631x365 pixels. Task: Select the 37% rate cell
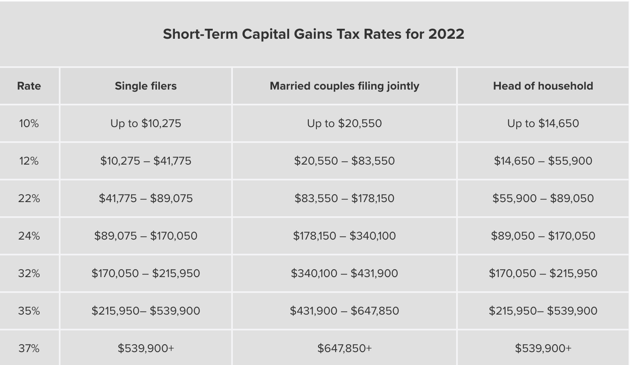coord(29,348)
